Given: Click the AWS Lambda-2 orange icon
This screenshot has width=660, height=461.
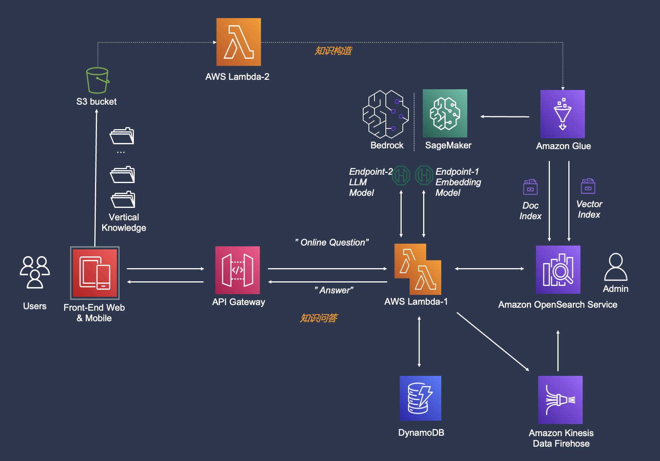Looking at the screenshot, I should 238,42.
